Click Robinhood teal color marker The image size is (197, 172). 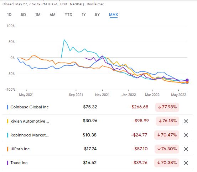[x=8, y=135]
